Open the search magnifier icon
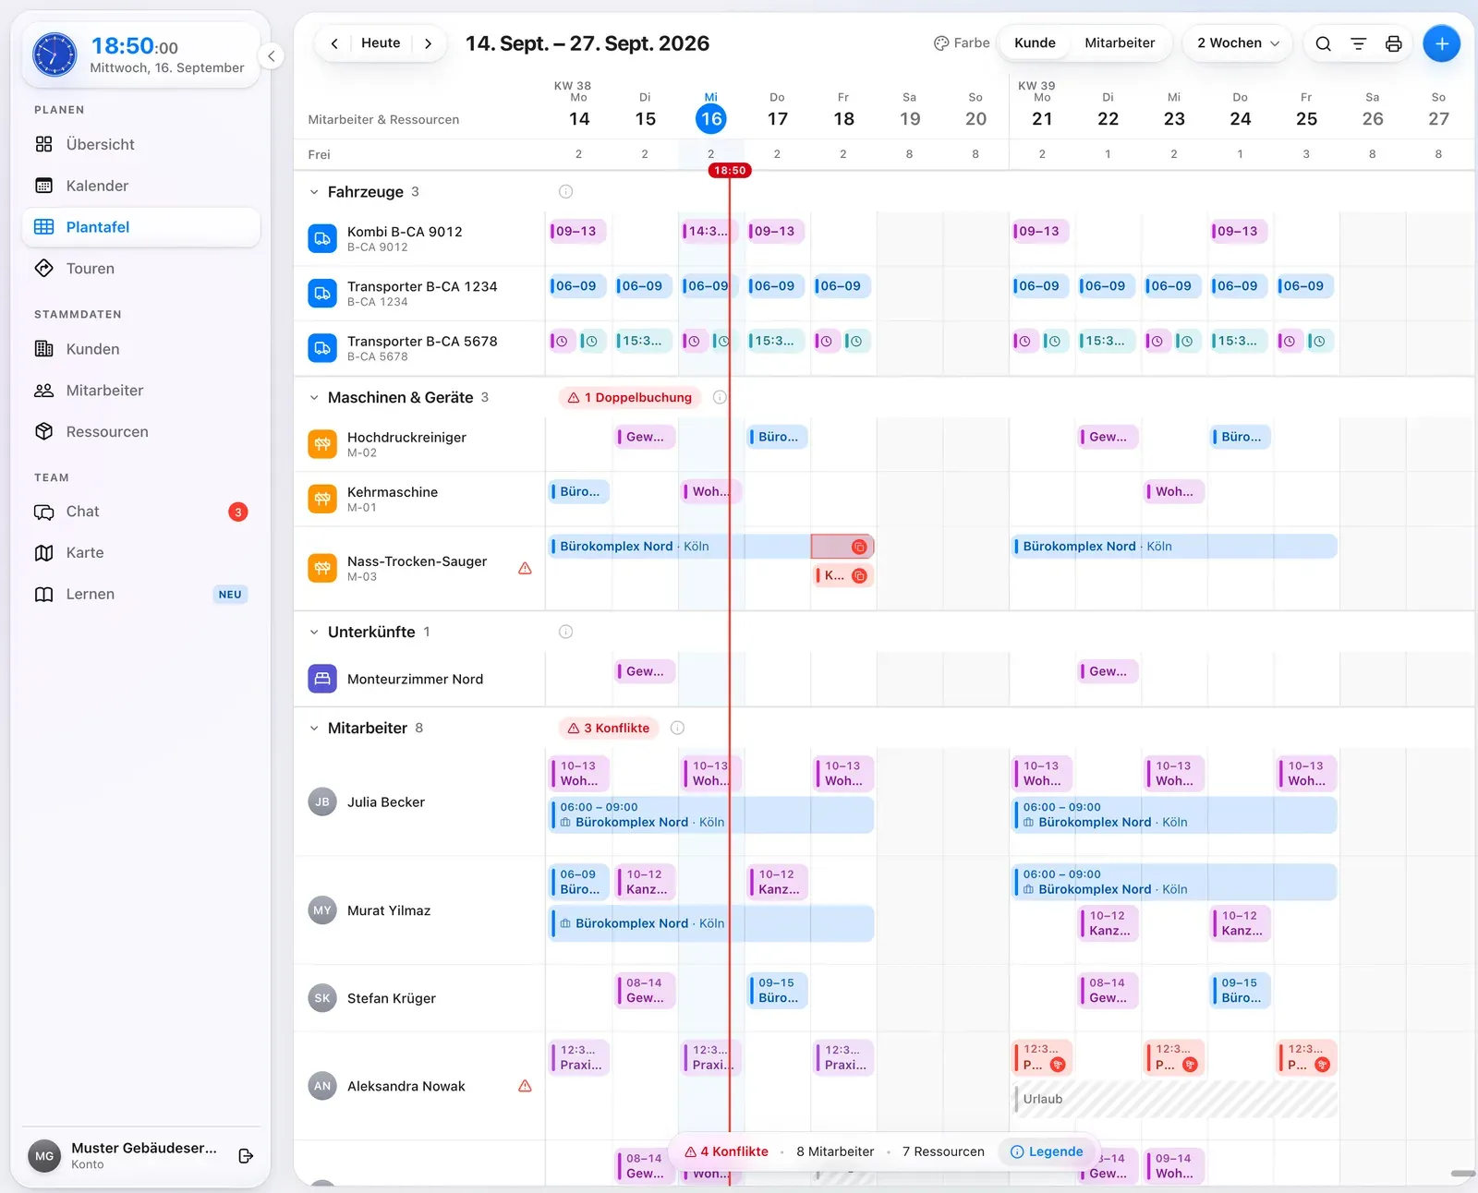Screen dimensions: 1478x1193 pos(1323,43)
